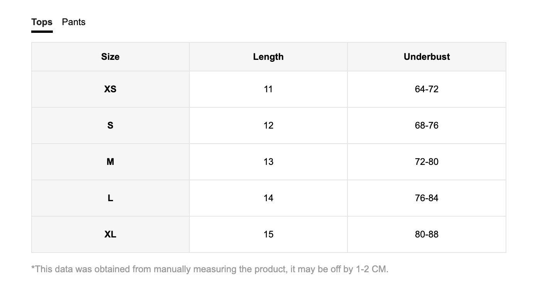The height and width of the screenshot is (295, 543).
Task: Select the XL size row label
Action: (110, 234)
